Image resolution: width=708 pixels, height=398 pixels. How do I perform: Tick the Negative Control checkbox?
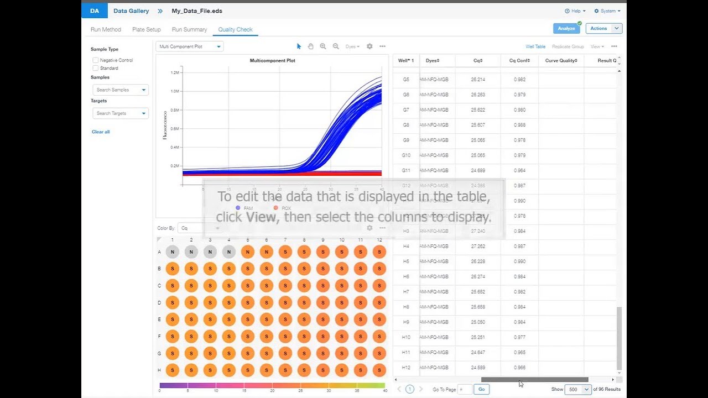(x=96, y=60)
